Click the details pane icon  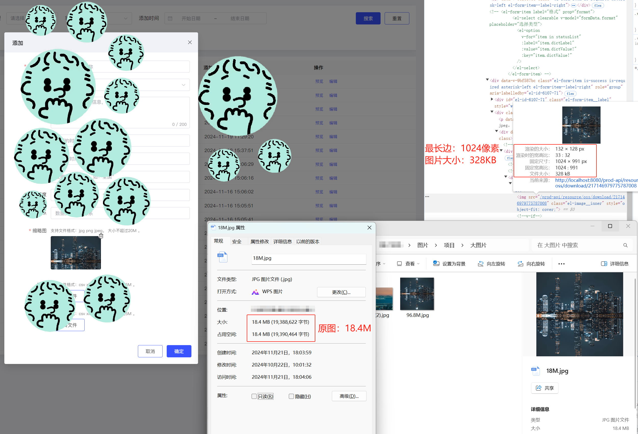click(x=604, y=264)
